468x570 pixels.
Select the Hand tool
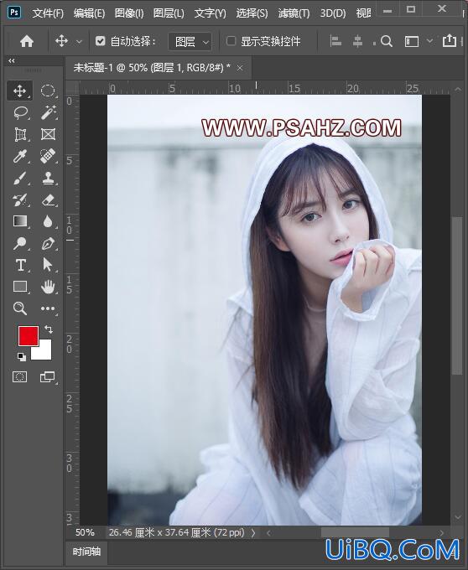tap(48, 287)
